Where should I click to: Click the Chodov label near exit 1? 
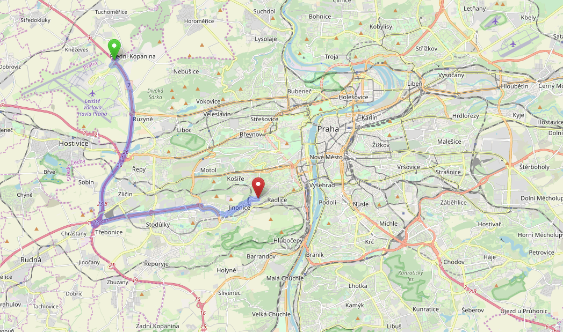pos(454,262)
